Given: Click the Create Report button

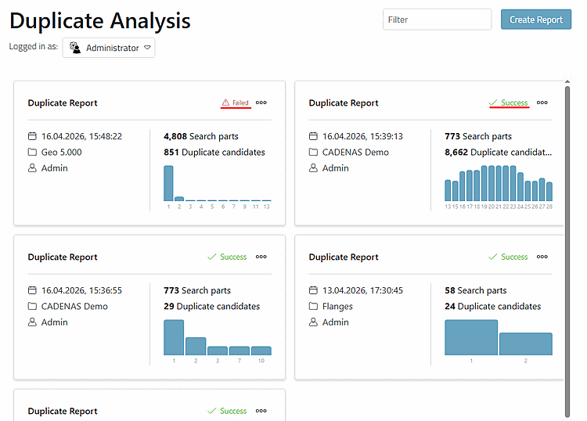Looking at the screenshot, I should coord(536,20).
